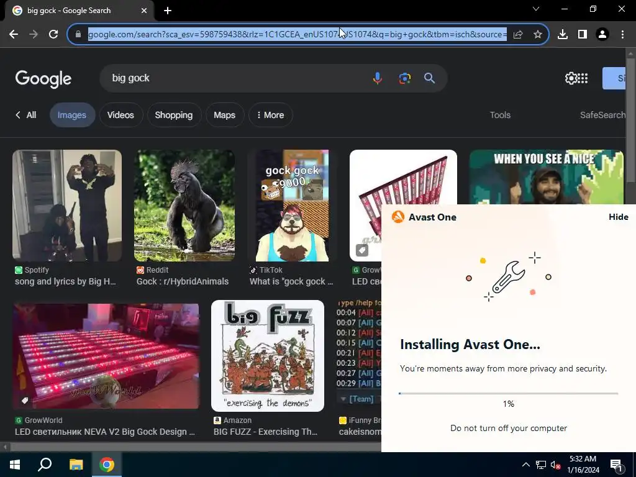Open Windows taskbar search
The image size is (636, 477).
pos(45,465)
